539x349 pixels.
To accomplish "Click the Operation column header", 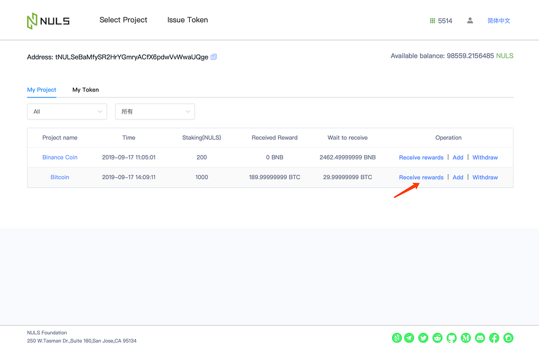I will point(448,137).
